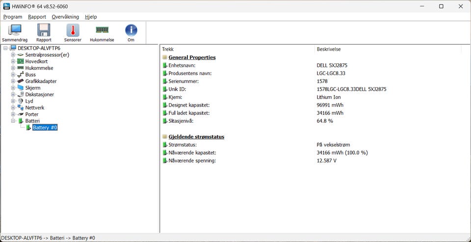Expand the Nettverk tree node

[13, 108]
